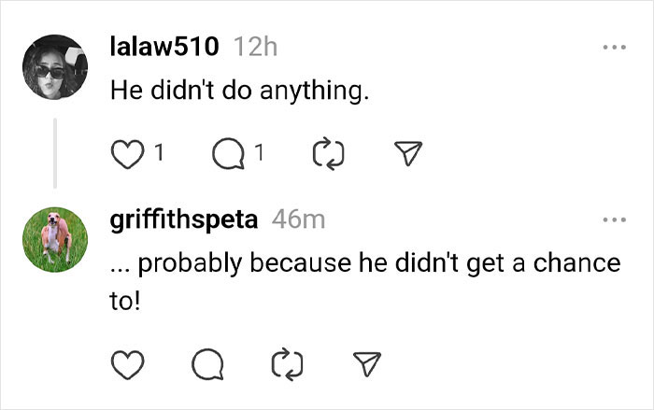Visit griffithspeta's username link

184,219
